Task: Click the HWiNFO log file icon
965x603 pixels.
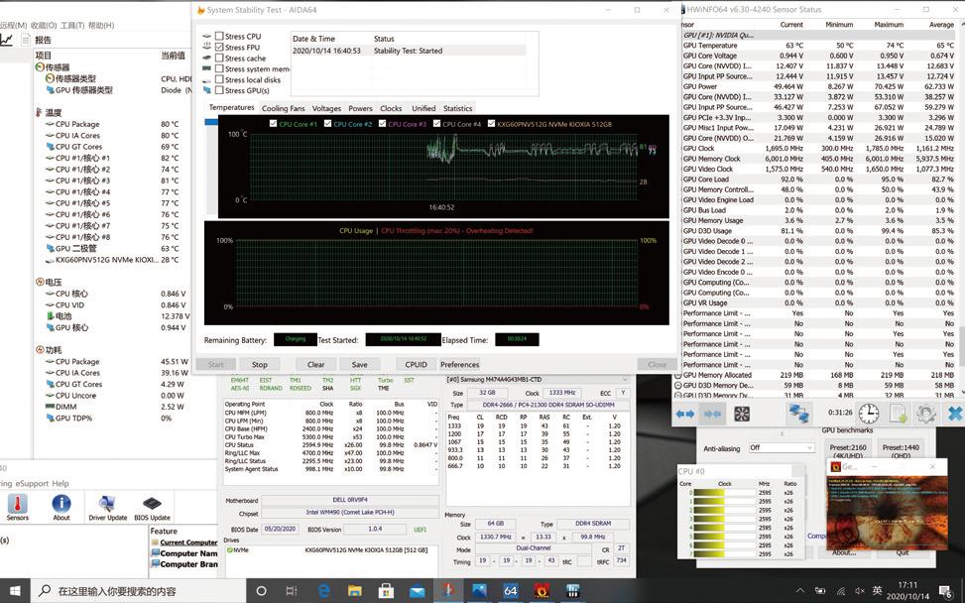Action: click(x=898, y=414)
